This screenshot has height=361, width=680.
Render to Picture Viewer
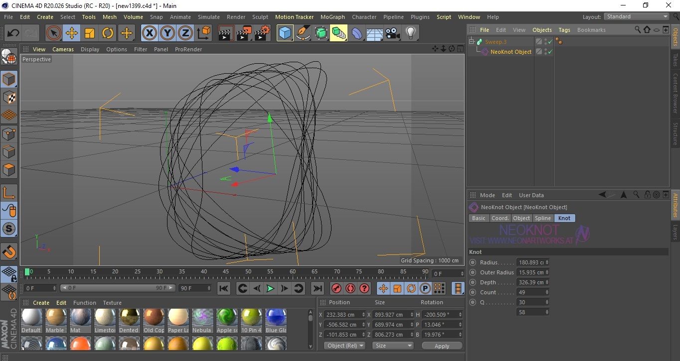(x=244, y=33)
